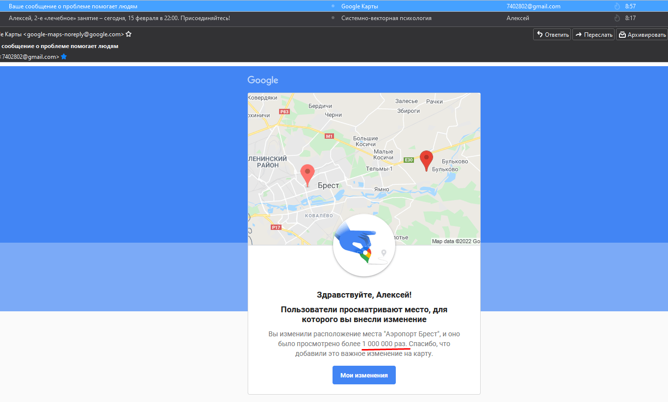The height and width of the screenshot is (402, 668).
Task: Click the Залесье label on the map
Action: click(407, 101)
